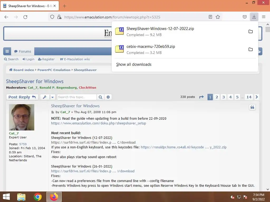Viewport: 270px width, 202px height.
Task: Save page to Pocket icon
Action: click(x=244, y=17)
